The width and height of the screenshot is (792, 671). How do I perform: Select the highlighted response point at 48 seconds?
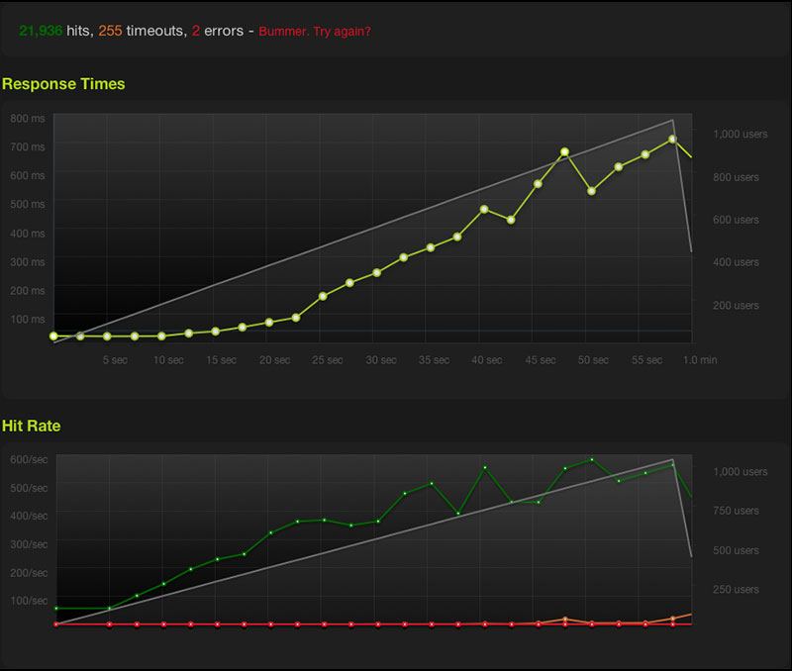tap(564, 151)
